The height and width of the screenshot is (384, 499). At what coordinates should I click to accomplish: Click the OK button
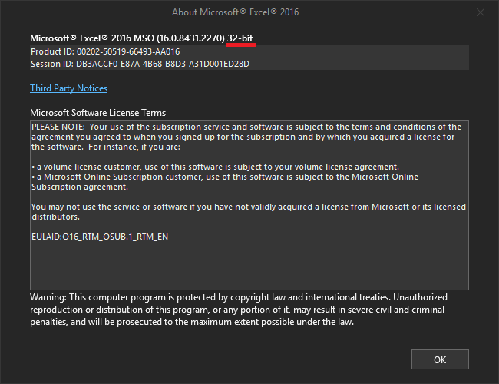tap(440, 359)
